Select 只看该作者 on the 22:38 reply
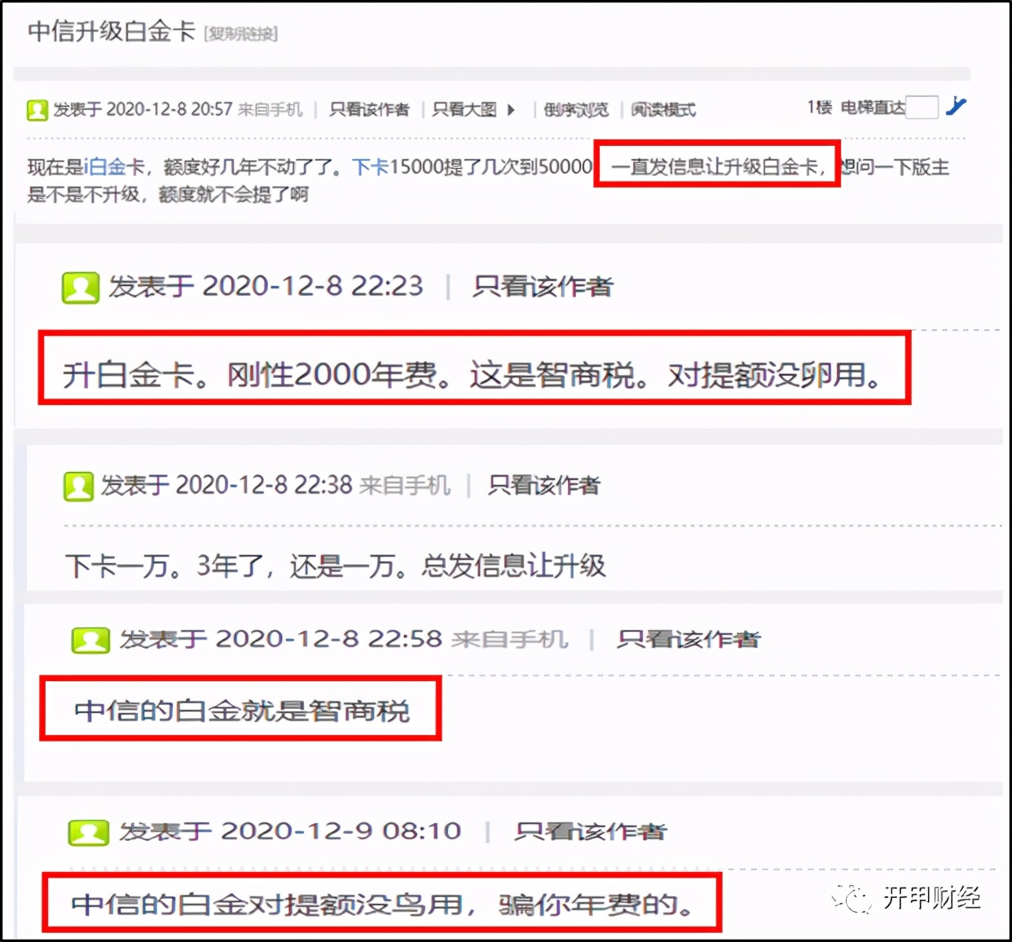This screenshot has height=942, width=1012. coord(543,485)
